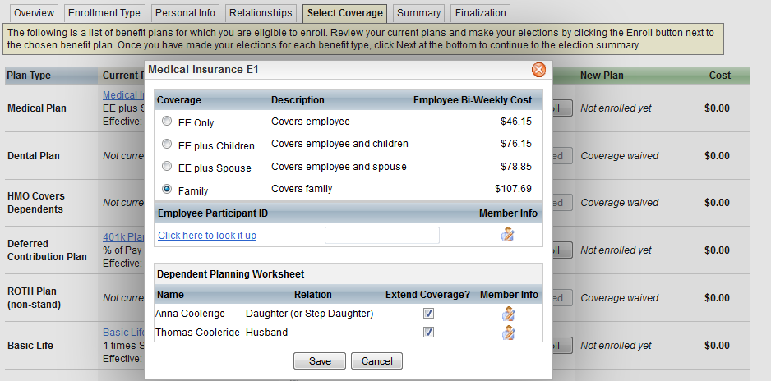Select EE plus Children coverage

pyautogui.click(x=168, y=145)
